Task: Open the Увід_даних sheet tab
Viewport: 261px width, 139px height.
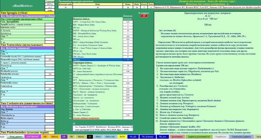Action: coord(16,137)
